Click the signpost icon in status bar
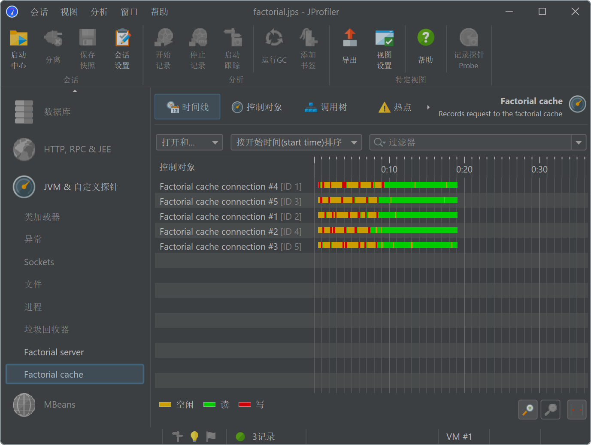Screen dimensions: 591x445 click(177, 436)
